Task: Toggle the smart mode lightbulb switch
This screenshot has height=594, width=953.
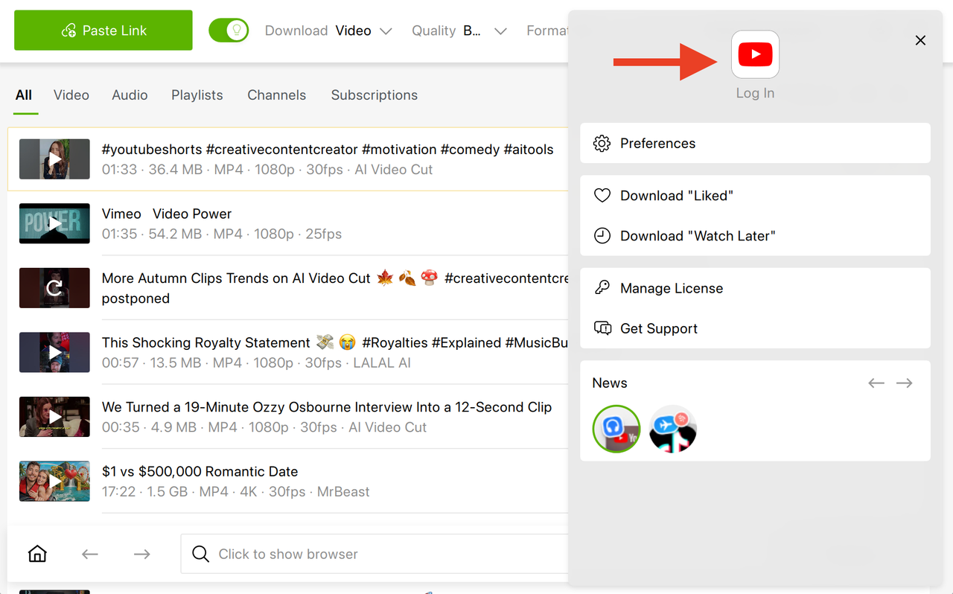Action: coord(229,31)
